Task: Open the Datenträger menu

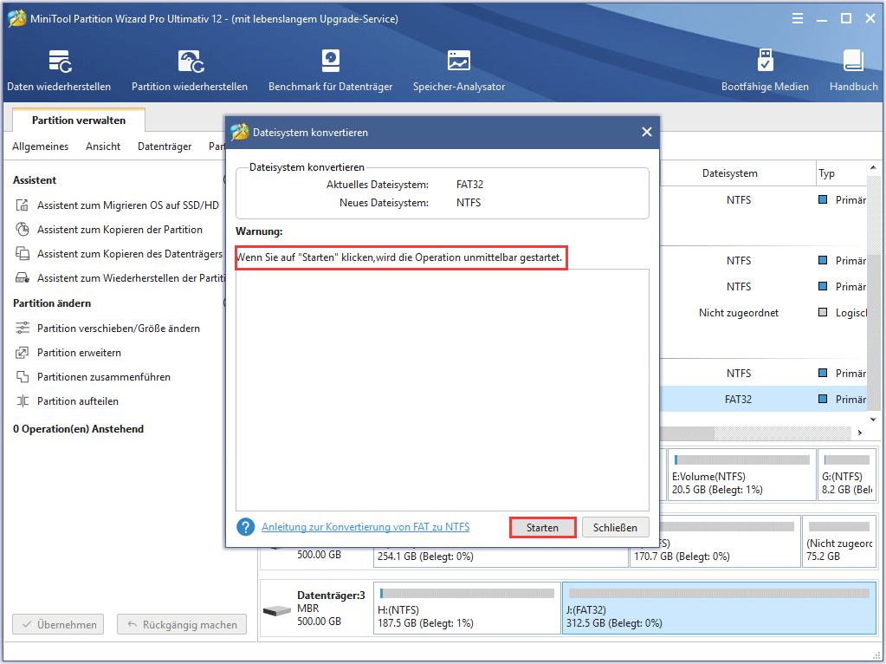Action: click(x=165, y=146)
